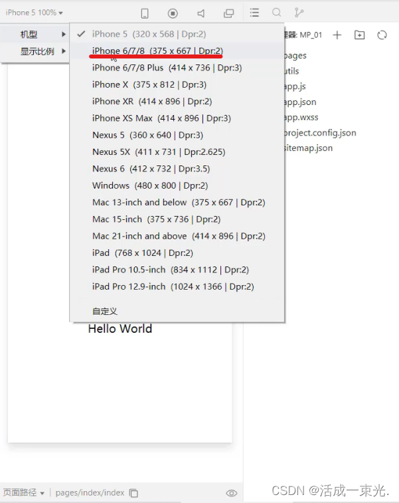
Task: Open app.js file
Action: point(295,86)
